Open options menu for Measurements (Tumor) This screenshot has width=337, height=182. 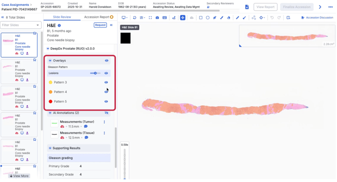(x=104, y=122)
